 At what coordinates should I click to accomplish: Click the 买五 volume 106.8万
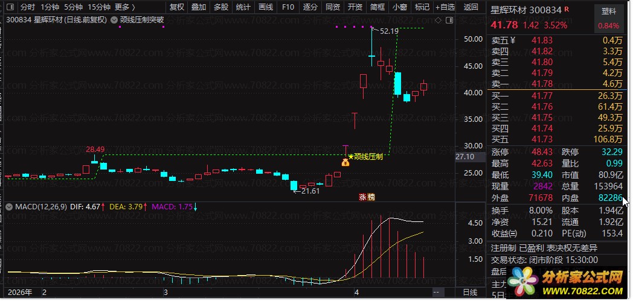608,139
